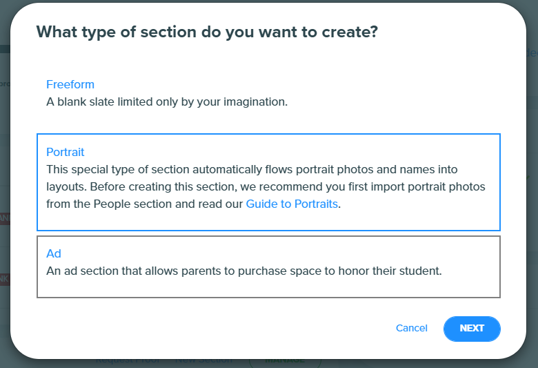
Task: Click the words 'People section' in Portrait text
Action: (132, 204)
